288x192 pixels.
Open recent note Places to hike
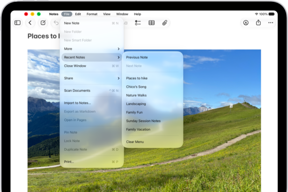coord(152,78)
